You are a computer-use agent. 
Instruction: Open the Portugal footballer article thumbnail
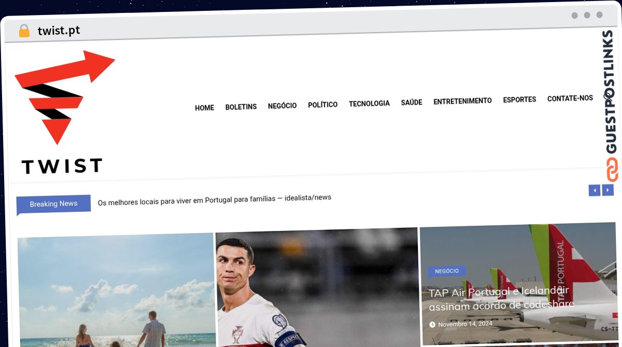(x=317, y=287)
